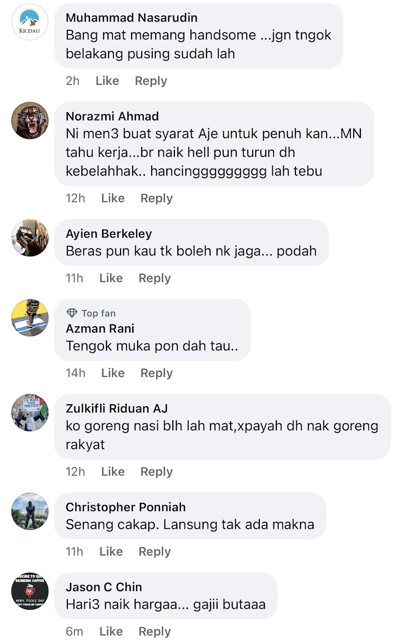The height and width of the screenshot is (644, 402).
Task: Open Christopher Ponniah's profile name link
Action: click(x=126, y=507)
